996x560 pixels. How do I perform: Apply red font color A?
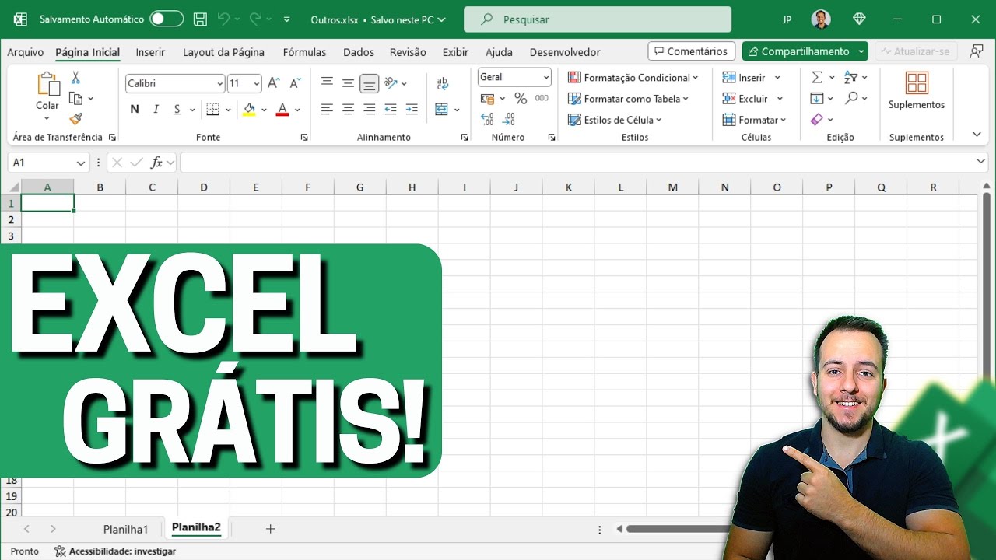click(x=282, y=110)
